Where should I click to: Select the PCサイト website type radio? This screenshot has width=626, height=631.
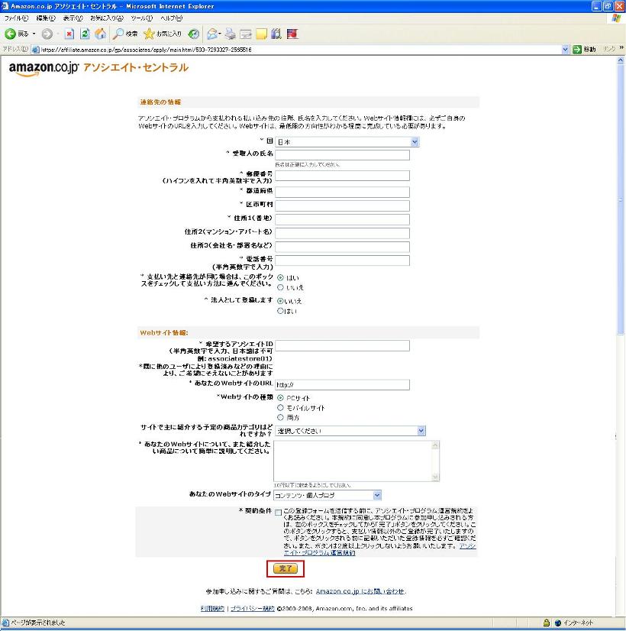(280, 397)
